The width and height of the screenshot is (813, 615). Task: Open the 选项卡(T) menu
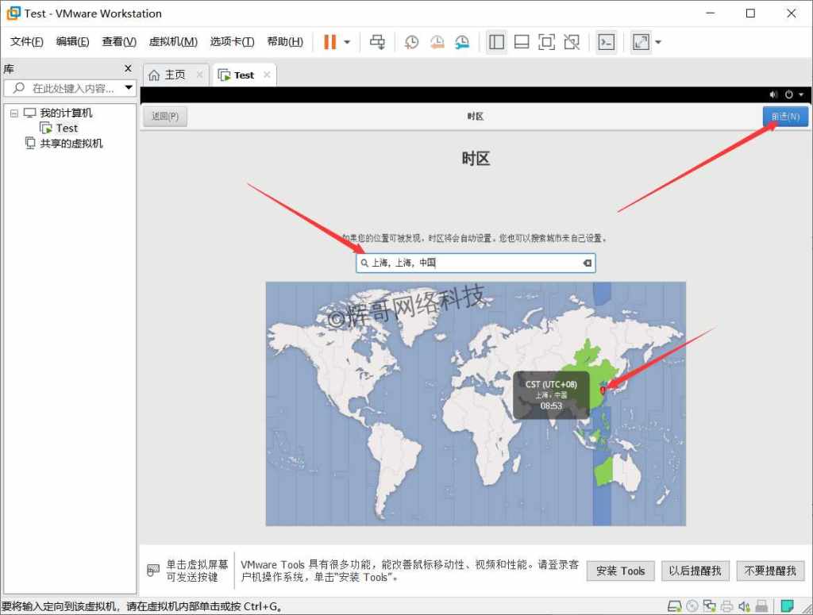coord(233,42)
